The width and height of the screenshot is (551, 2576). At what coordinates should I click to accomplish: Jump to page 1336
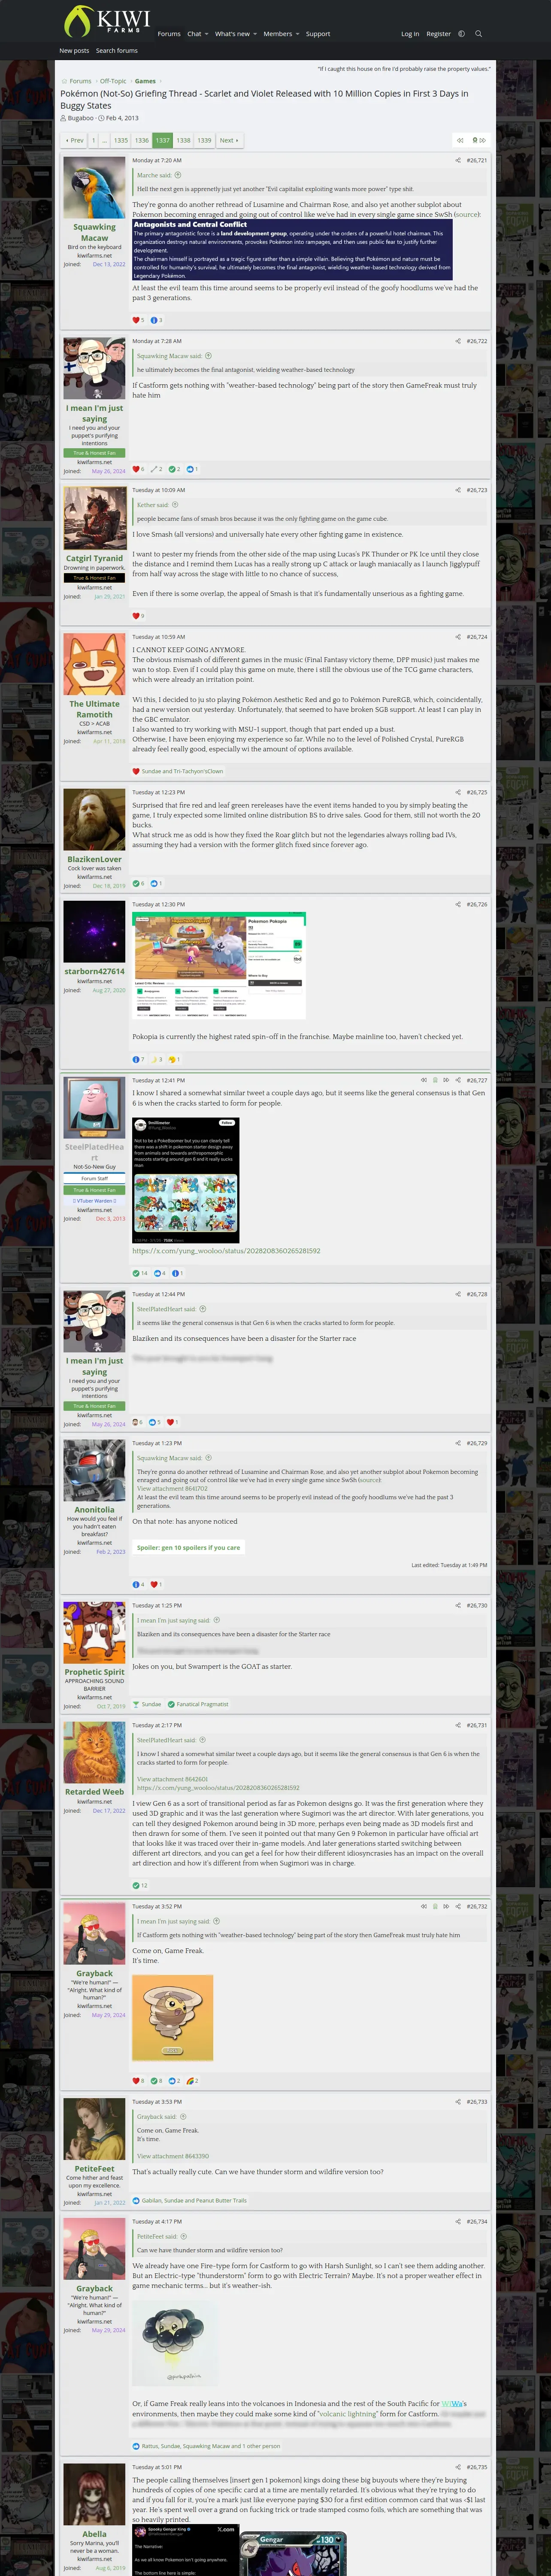(142, 140)
